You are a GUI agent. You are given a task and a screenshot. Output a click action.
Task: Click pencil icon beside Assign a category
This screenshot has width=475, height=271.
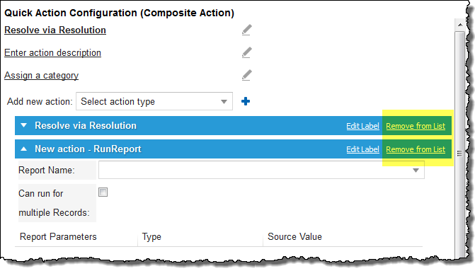[246, 76]
